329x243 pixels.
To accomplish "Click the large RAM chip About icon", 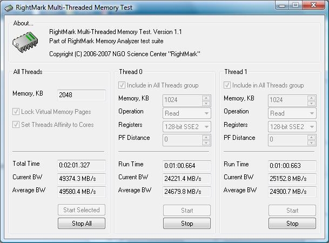I will click(x=25, y=42).
